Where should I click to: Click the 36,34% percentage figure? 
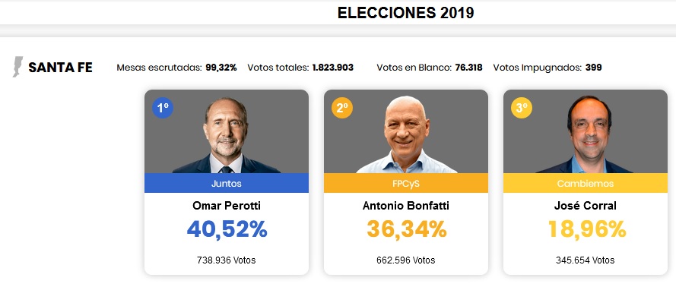pos(407,229)
